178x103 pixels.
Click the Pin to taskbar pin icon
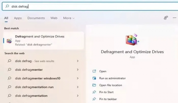(94, 99)
